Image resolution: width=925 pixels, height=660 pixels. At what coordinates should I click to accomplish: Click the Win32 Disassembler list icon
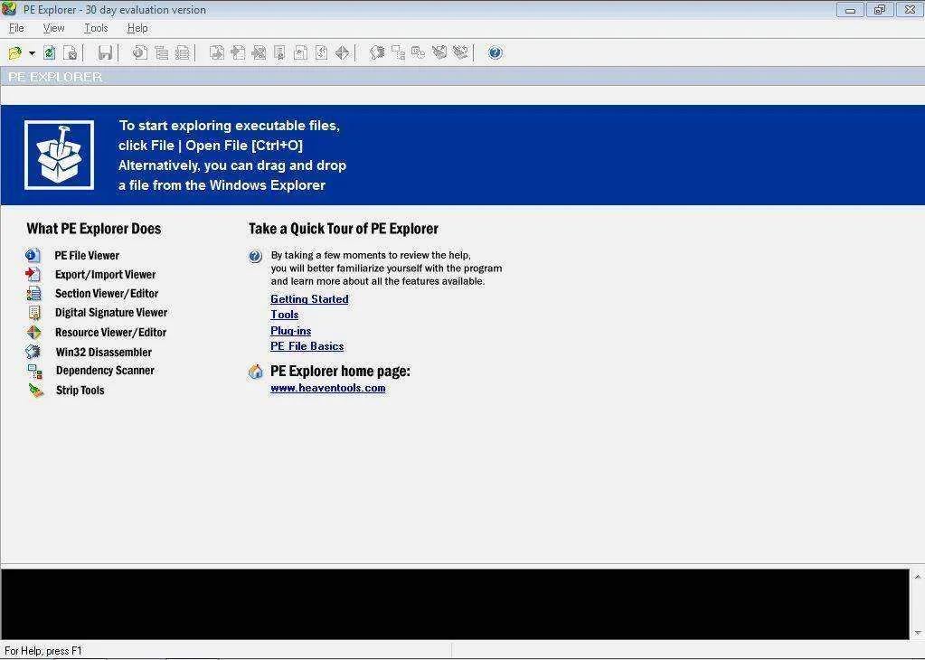coord(33,352)
